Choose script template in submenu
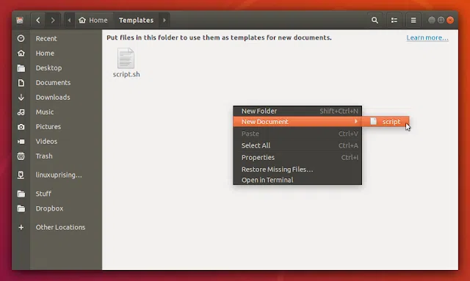 [386, 122]
